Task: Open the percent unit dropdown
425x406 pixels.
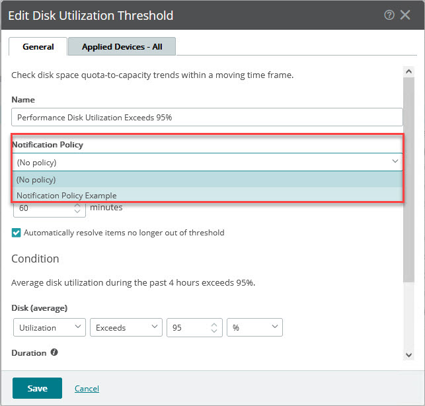Action: tap(254, 327)
